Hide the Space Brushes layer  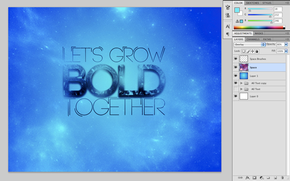(236, 59)
